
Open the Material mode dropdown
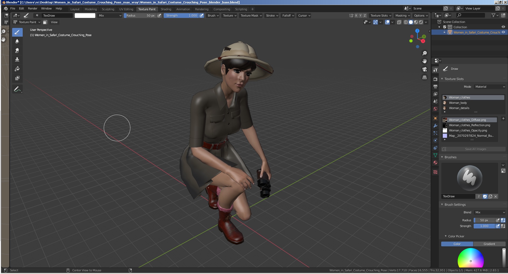click(x=490, y=87)
